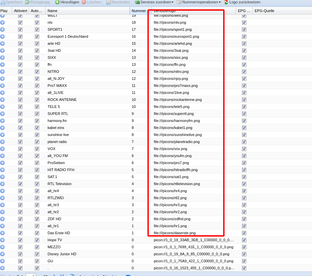Toggle EPG checkbox for arte HD
Viewport: 312px width, 276px height.
coord(244,44)
